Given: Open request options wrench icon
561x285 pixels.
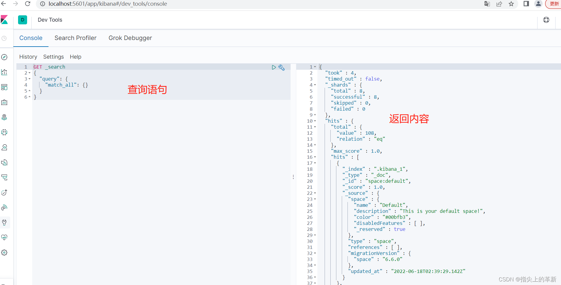Looking at the screenshot, I should [x=282, y=67].
